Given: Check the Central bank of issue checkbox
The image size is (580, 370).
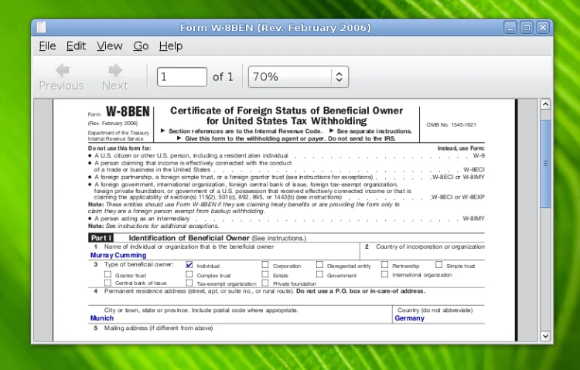Looking at the screenshot, I should 107,283.
